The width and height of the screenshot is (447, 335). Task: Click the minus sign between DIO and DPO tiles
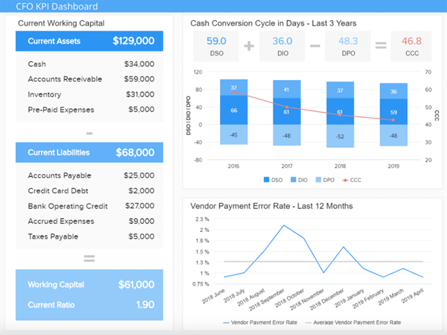pos(315,46)
